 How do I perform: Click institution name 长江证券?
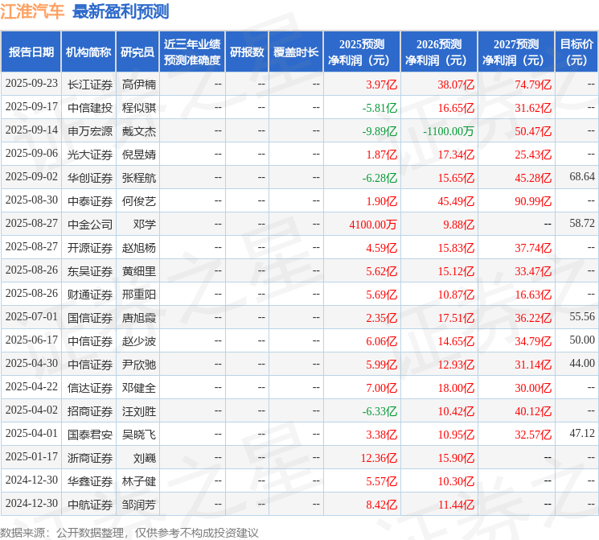point(90,85)
